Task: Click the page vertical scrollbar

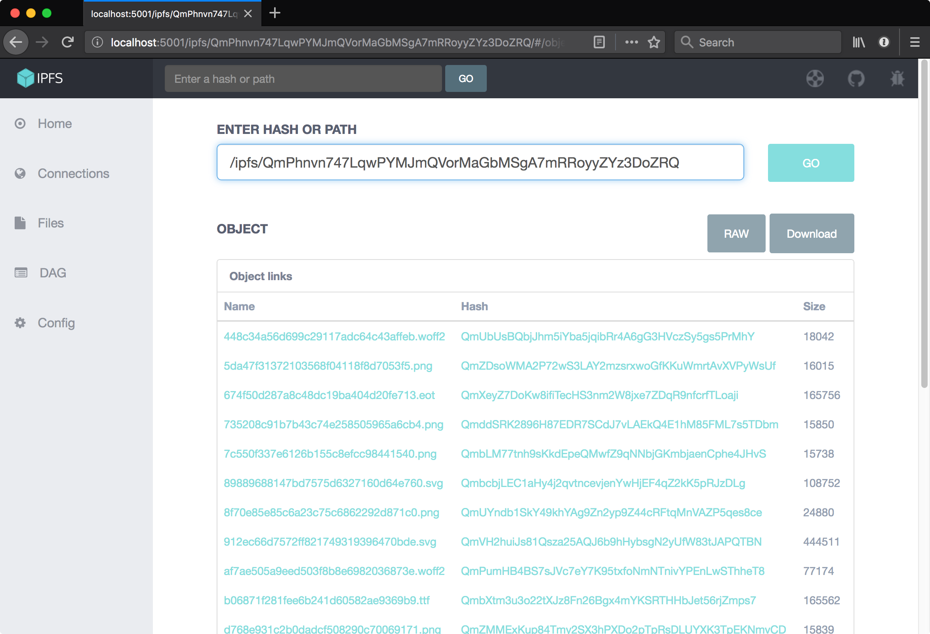Action: tap(924, 224)
